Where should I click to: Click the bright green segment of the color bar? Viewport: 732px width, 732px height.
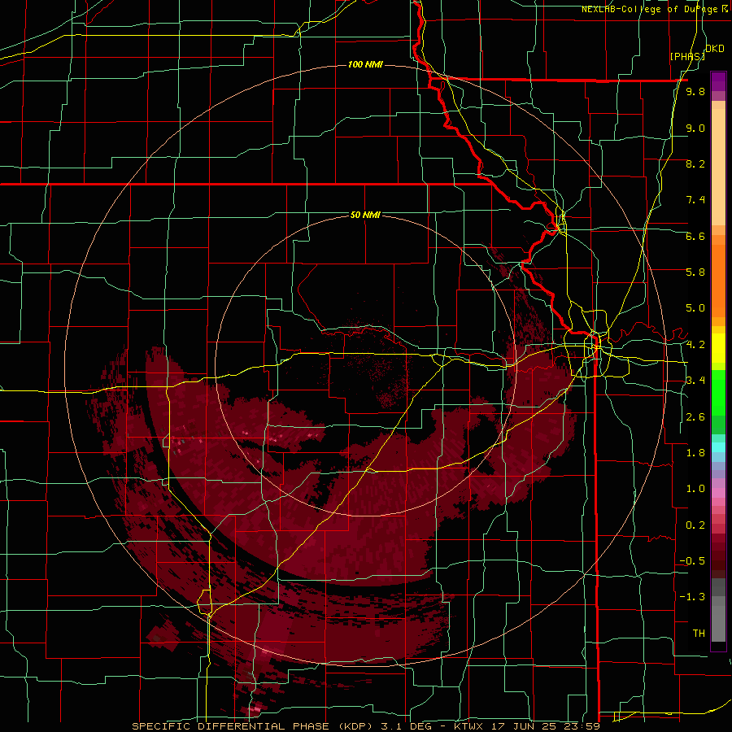pyautogui.click(x=718, y=394)
